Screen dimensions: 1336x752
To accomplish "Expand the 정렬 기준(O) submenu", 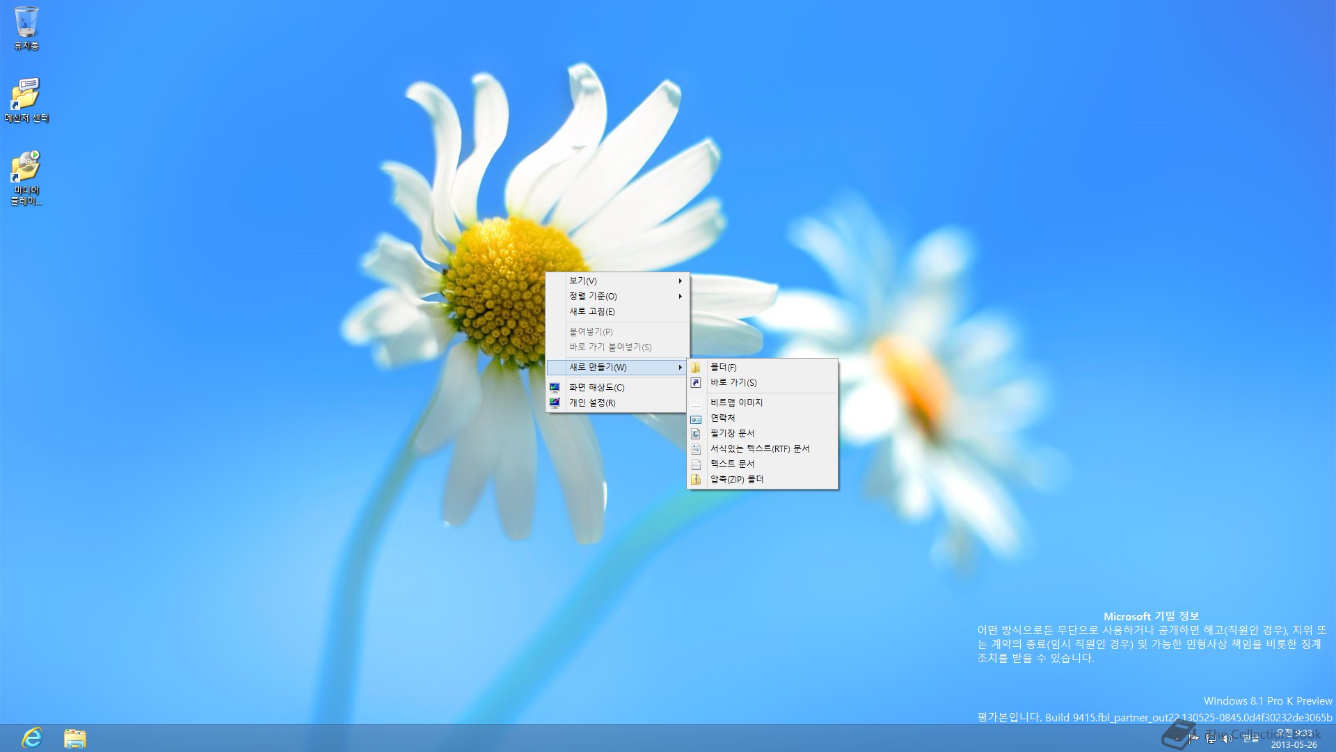I will [x=617, y=296].
